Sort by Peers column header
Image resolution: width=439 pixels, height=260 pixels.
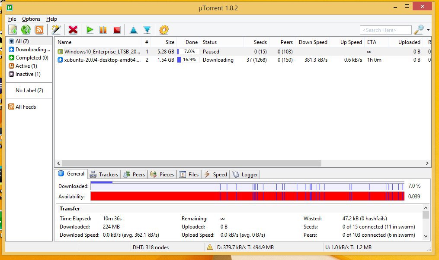click(282, 42)
